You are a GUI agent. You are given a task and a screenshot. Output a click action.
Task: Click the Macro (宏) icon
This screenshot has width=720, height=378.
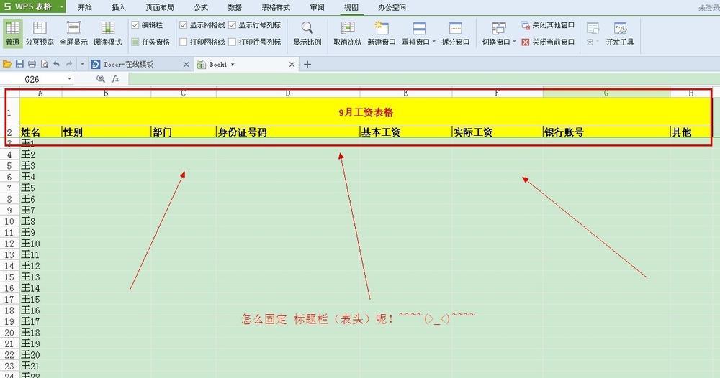pos(593,29)
